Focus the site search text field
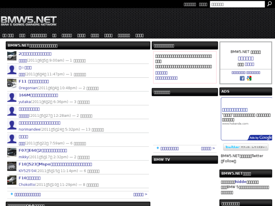 coord(237,4)
